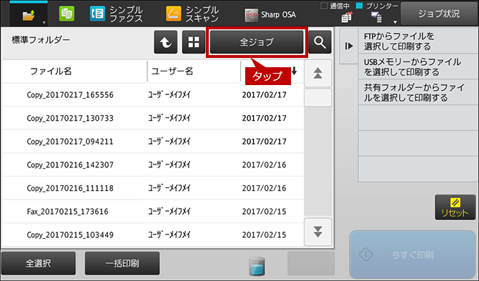The width and height of the screenshot is (479, 281).
Task: Choose USBメモリーからファイルを選択して印刷する
Action: click(418, 67)
